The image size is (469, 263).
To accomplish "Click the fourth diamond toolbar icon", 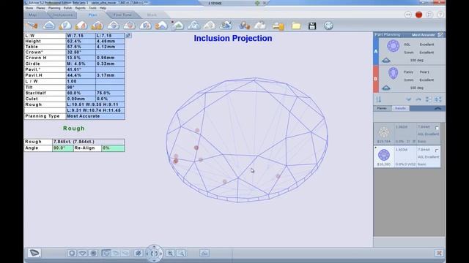I will [x=81, y=26].
